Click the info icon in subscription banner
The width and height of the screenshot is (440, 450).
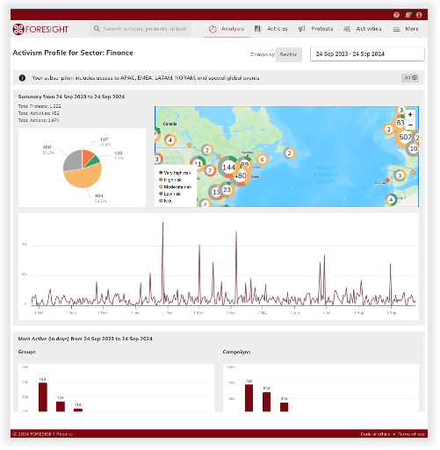point(22,78)
